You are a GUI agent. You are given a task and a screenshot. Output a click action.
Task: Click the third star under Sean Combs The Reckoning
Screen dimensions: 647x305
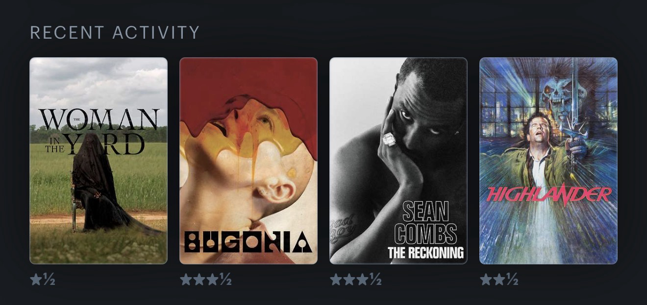362,280
